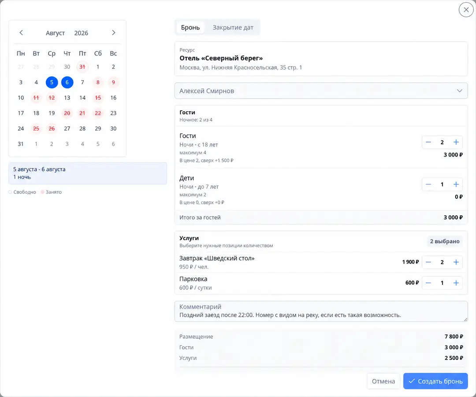The image size is (476, 397).
Task: Click the Занято legend label
Action: click(x=53, y=192)
